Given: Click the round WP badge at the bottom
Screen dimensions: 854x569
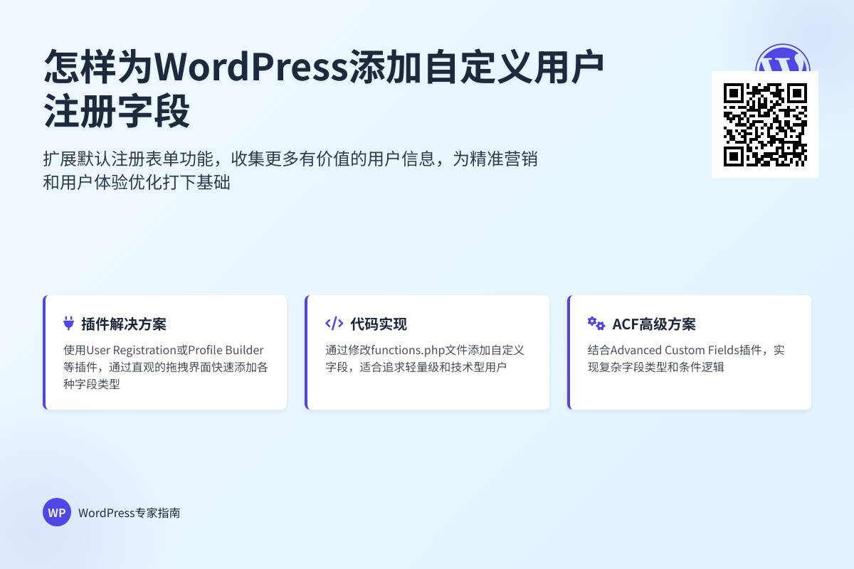Looking at the screenshot, I should (x=57, y=512).
